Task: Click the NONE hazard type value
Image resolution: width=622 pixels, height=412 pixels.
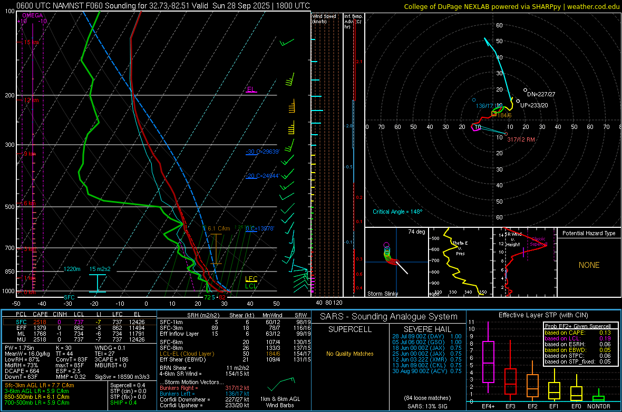Action: click(x=589, y=265)
